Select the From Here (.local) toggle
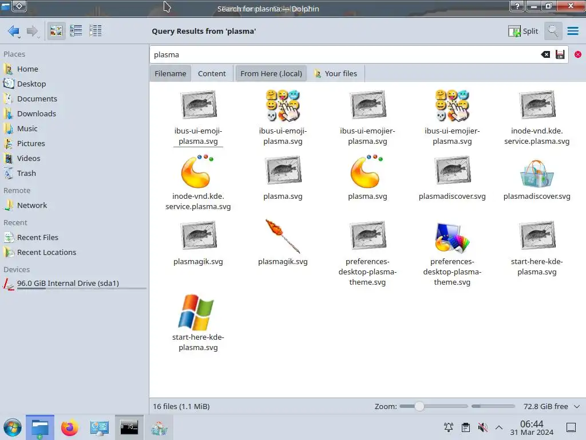Screen dimensions: 586x440 coord(271,74)
